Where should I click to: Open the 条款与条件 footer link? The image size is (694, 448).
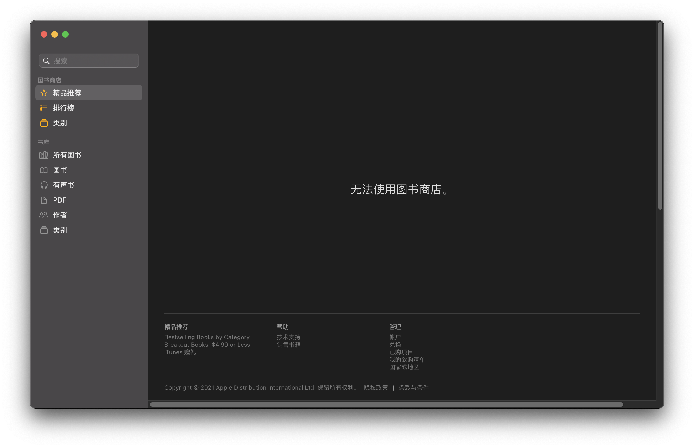point(414,387)
